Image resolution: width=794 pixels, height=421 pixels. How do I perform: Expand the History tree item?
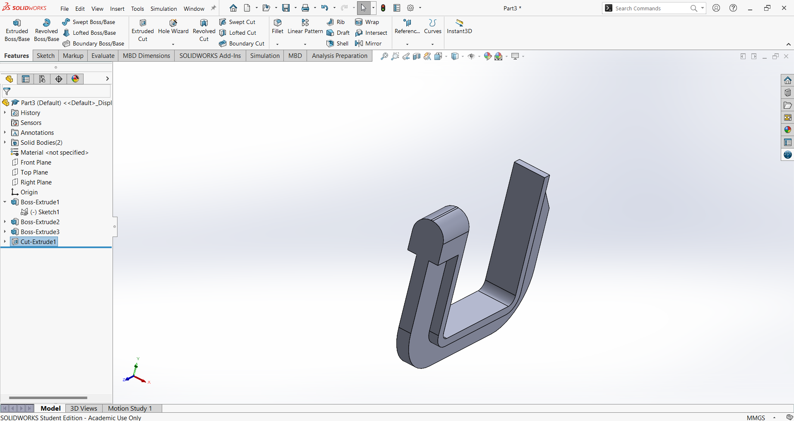click(5, 112)
